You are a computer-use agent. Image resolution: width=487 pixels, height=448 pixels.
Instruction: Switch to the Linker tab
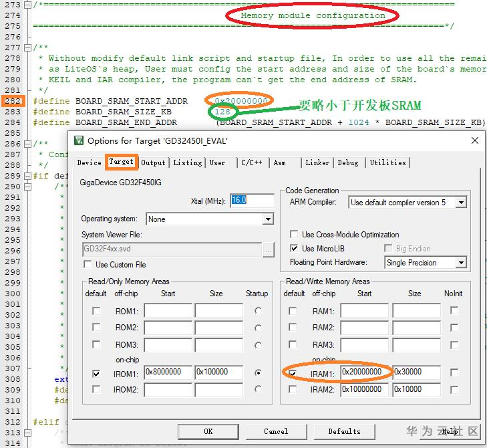[317, 162]
